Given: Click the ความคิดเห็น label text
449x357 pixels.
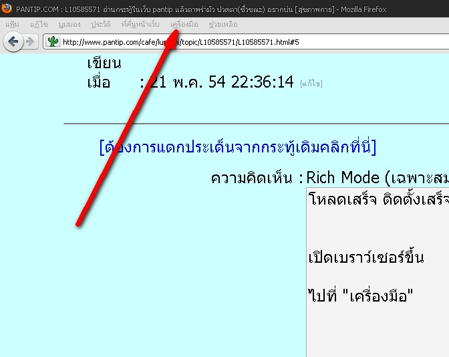Looking at the screenshot, I should (252, 178).
